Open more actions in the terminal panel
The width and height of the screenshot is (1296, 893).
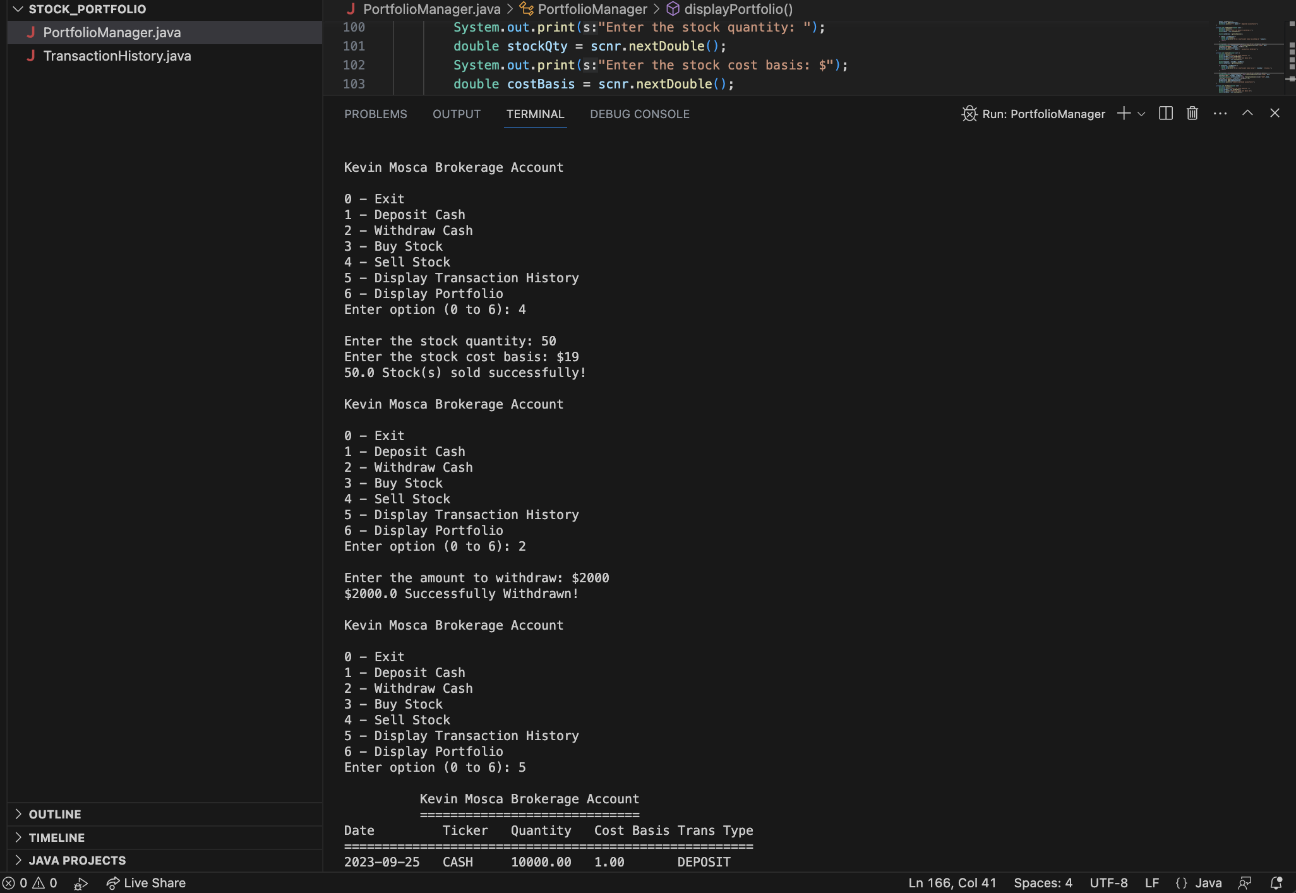pyautogui.click(x=1220, y=114)
